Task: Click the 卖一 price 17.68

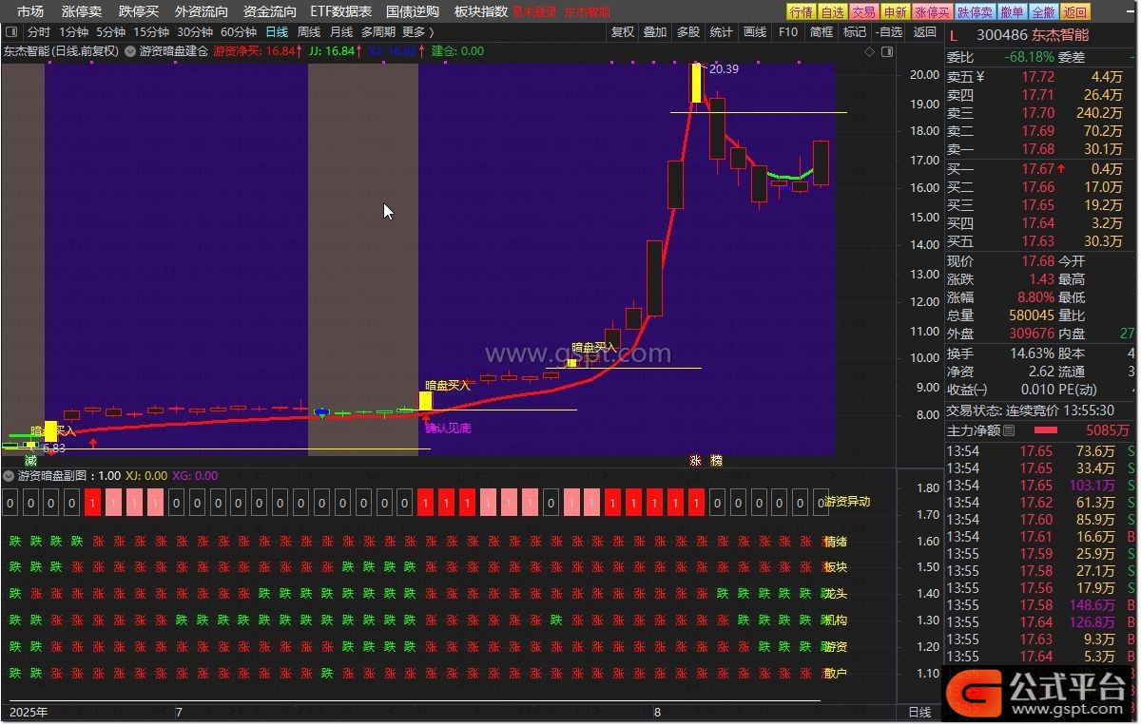Action: click(x=1037, y=148)
